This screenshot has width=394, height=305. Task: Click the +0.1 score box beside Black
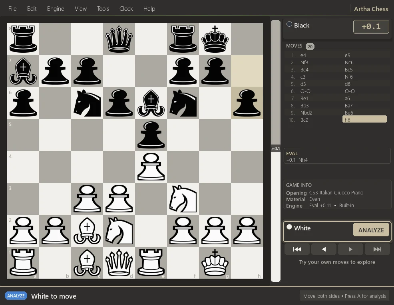coord(371,27)
